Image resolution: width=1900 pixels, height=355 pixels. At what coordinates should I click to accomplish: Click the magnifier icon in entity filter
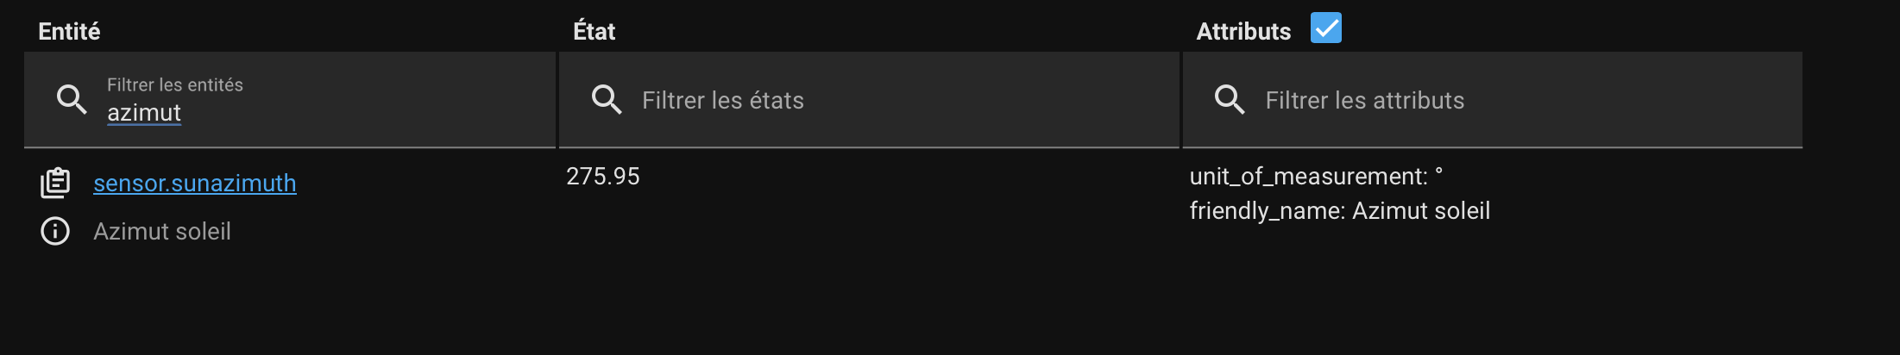(72, 100)
